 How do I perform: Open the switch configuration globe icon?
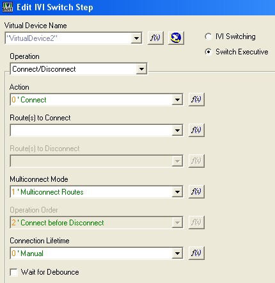tap(176, 38)
